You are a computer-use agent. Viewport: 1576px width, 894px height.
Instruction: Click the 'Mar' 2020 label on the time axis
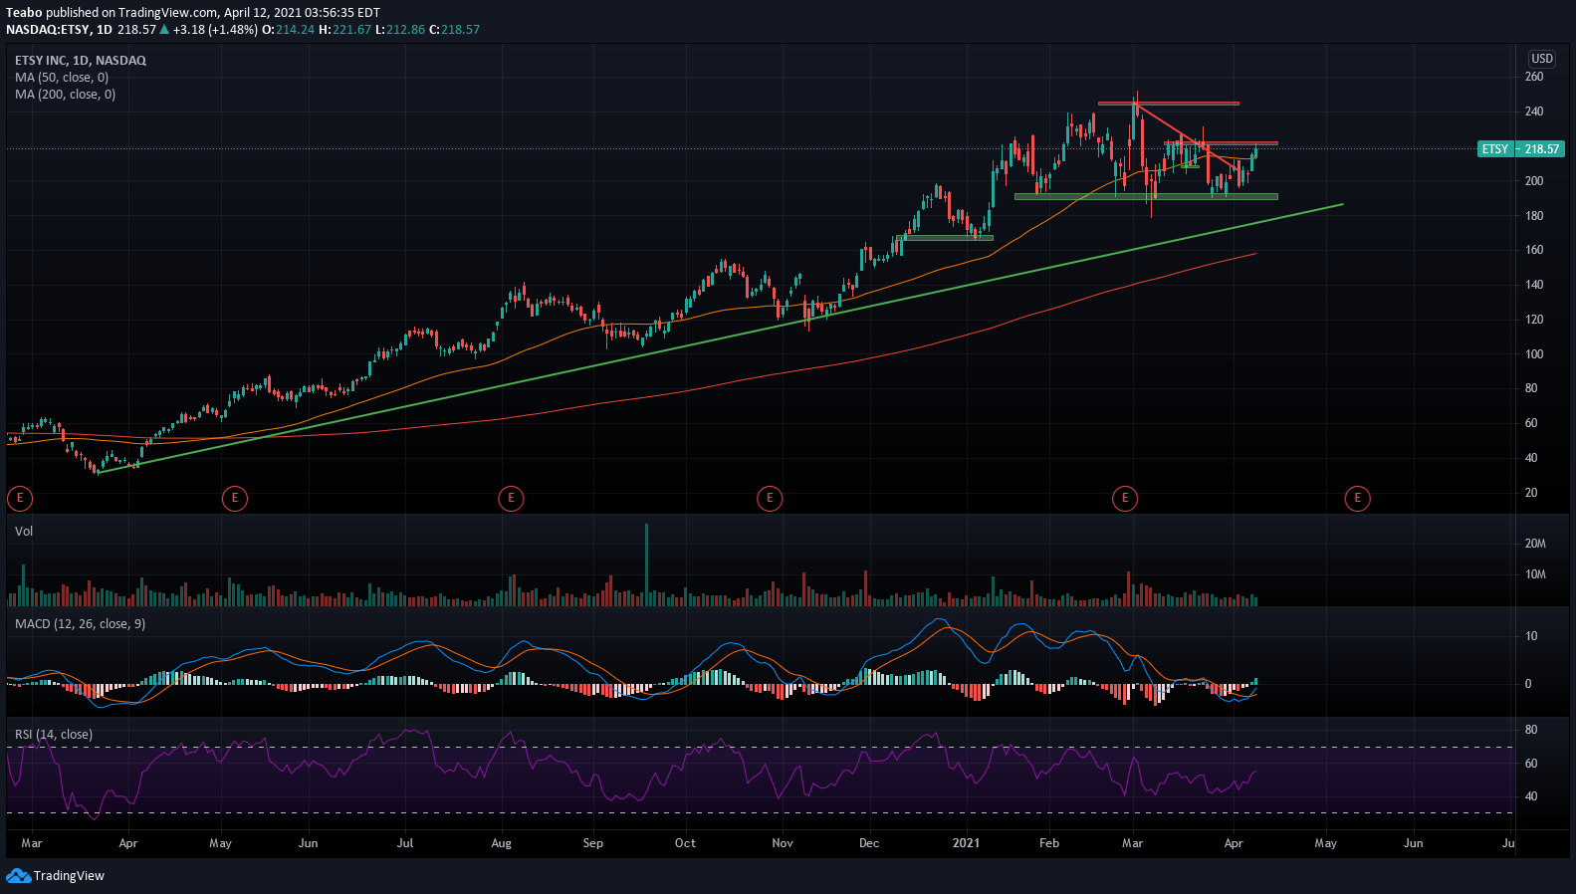click(x=32, y=843)
